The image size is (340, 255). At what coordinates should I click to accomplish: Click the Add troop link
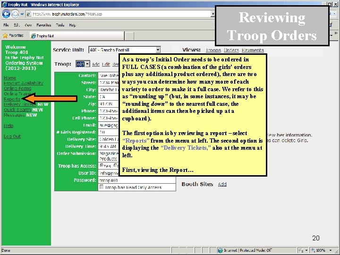pos(95,64)
